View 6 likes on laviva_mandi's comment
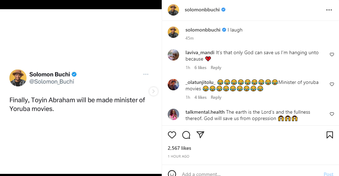 coord(200,68)
